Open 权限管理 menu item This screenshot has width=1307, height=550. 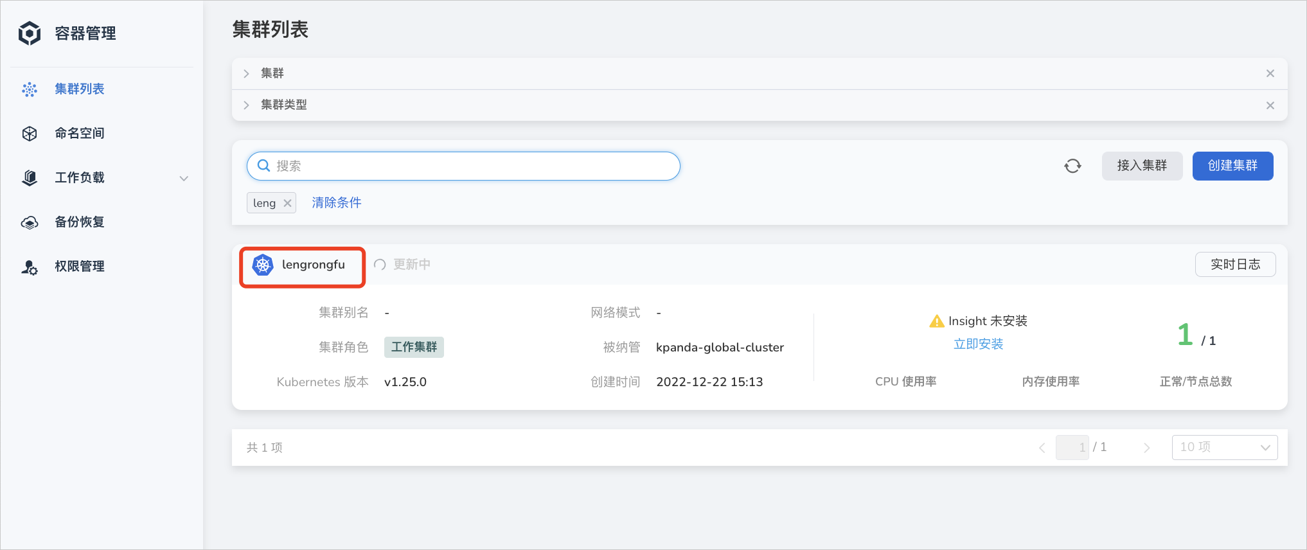click(80, 267)
